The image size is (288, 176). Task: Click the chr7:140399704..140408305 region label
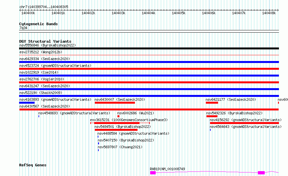point(44,7)
